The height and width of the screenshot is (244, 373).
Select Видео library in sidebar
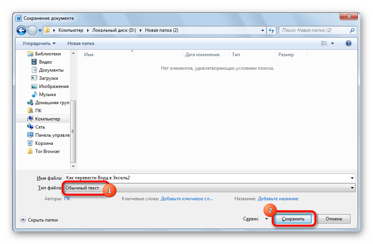click(x=45, y=62)
